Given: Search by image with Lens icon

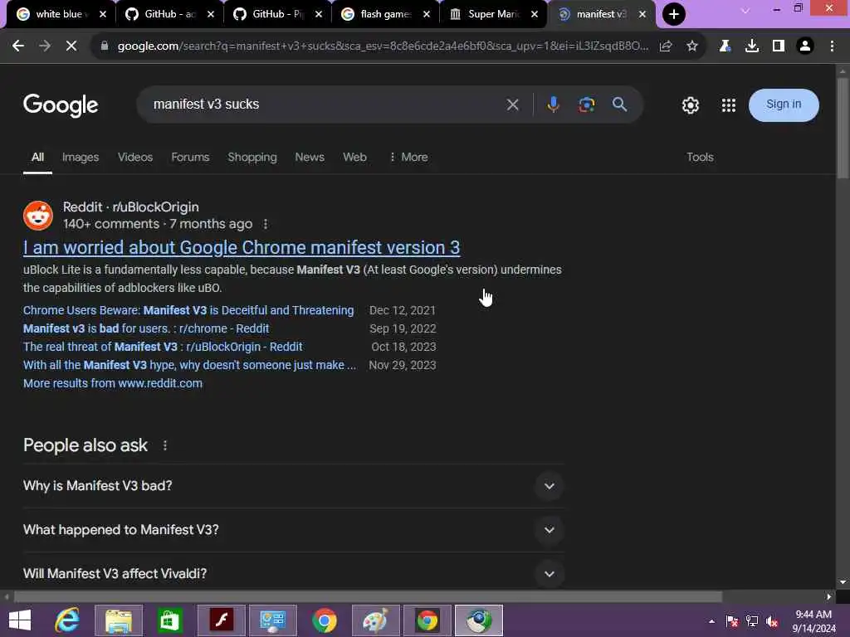Looking at the screenshot, I should tap(587, 105).
